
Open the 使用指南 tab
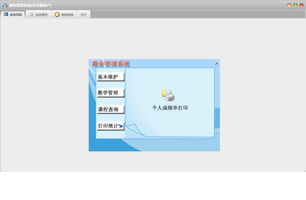pos(64,15)
